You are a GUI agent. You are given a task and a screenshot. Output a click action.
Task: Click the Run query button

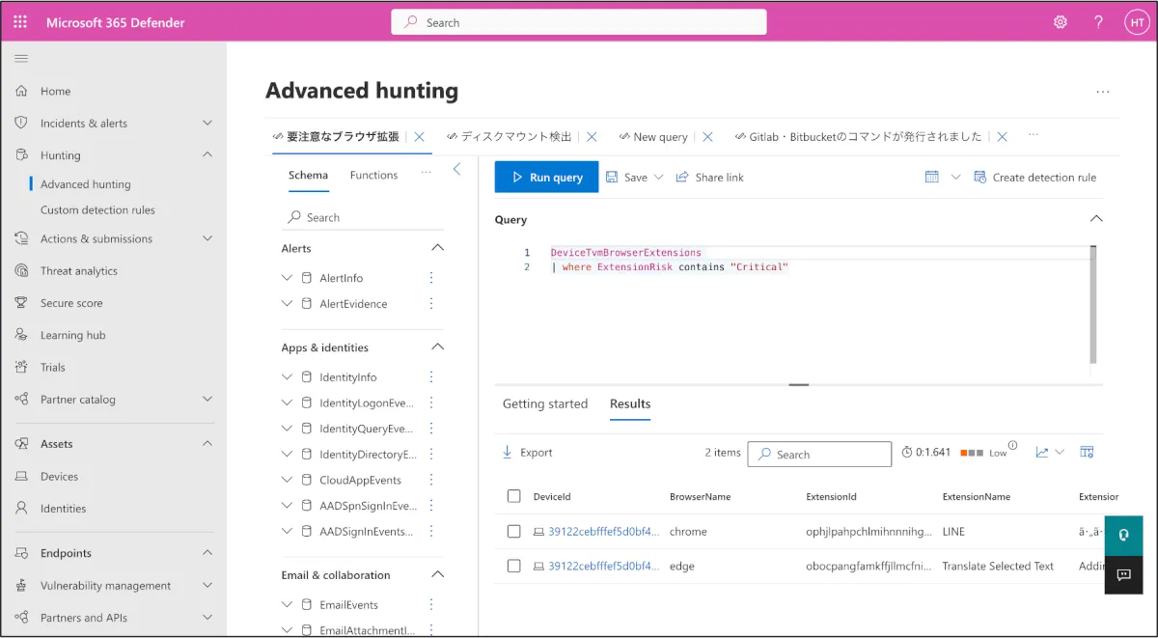click(x=546, y=178)
